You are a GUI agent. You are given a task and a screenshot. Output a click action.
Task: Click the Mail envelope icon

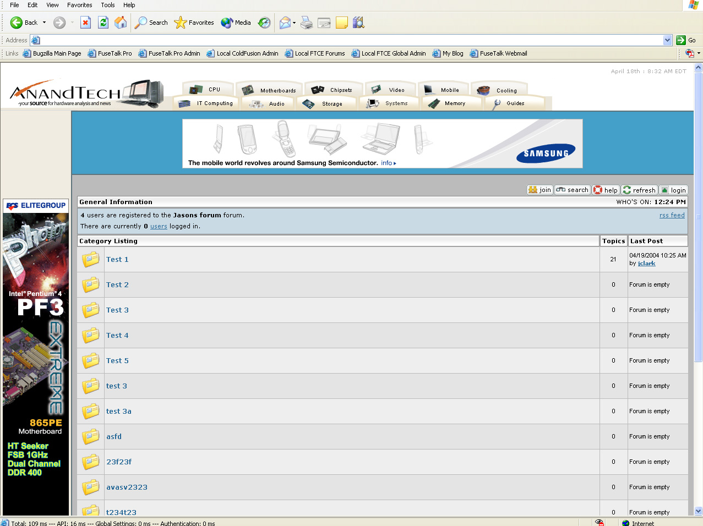tap(285, 23)
